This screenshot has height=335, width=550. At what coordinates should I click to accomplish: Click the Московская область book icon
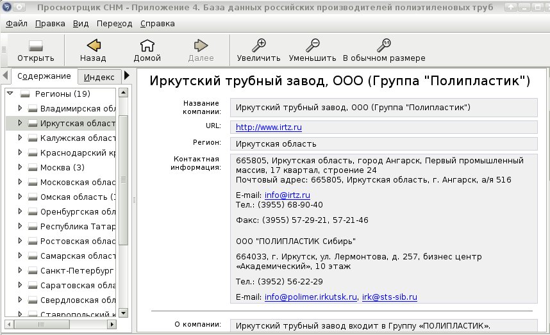33,182
